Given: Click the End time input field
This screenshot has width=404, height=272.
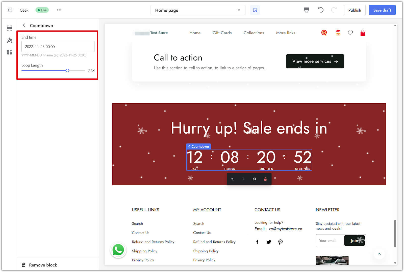Looking at the screenshot, I should 58,47.
